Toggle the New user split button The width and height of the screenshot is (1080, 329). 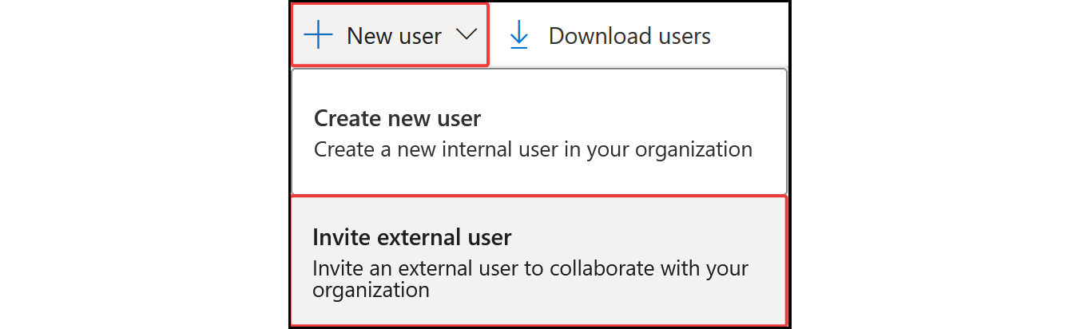coord(390,35)
